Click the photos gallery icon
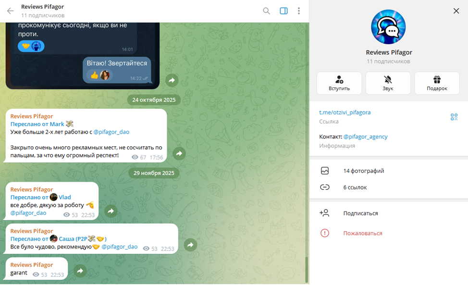 [x=325, y=171]
